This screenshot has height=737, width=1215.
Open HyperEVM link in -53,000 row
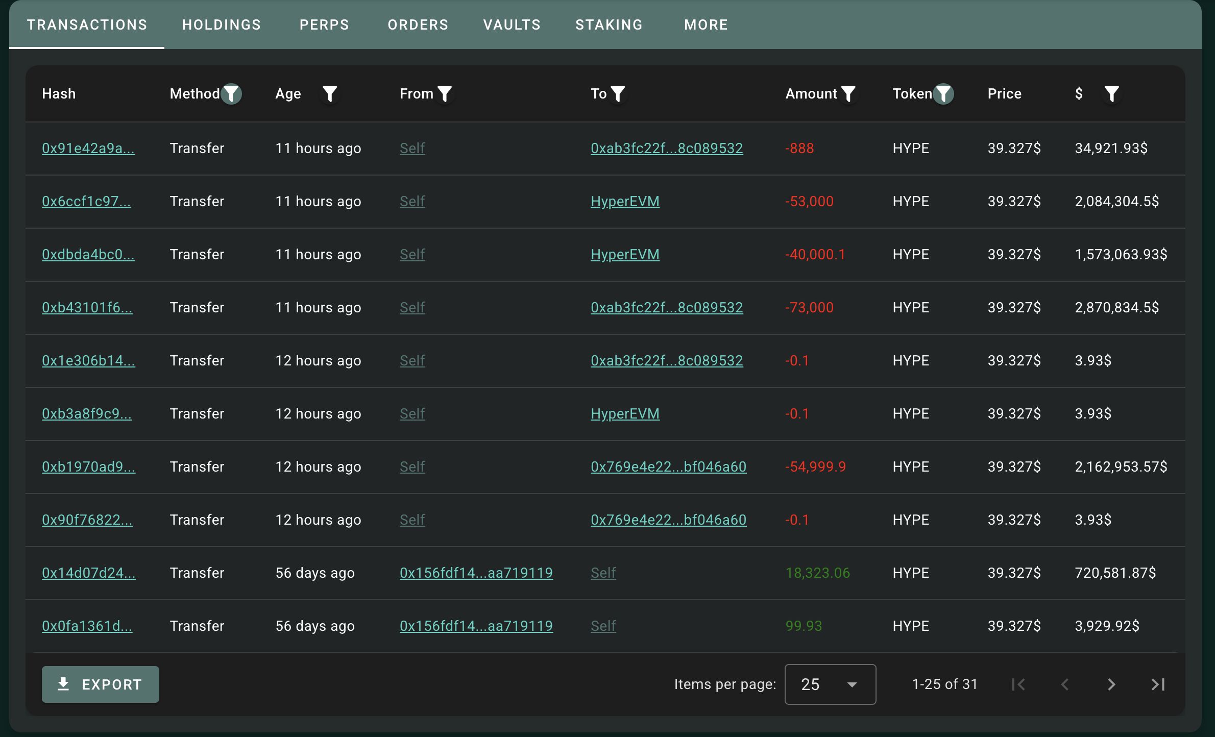pos(625,202)
